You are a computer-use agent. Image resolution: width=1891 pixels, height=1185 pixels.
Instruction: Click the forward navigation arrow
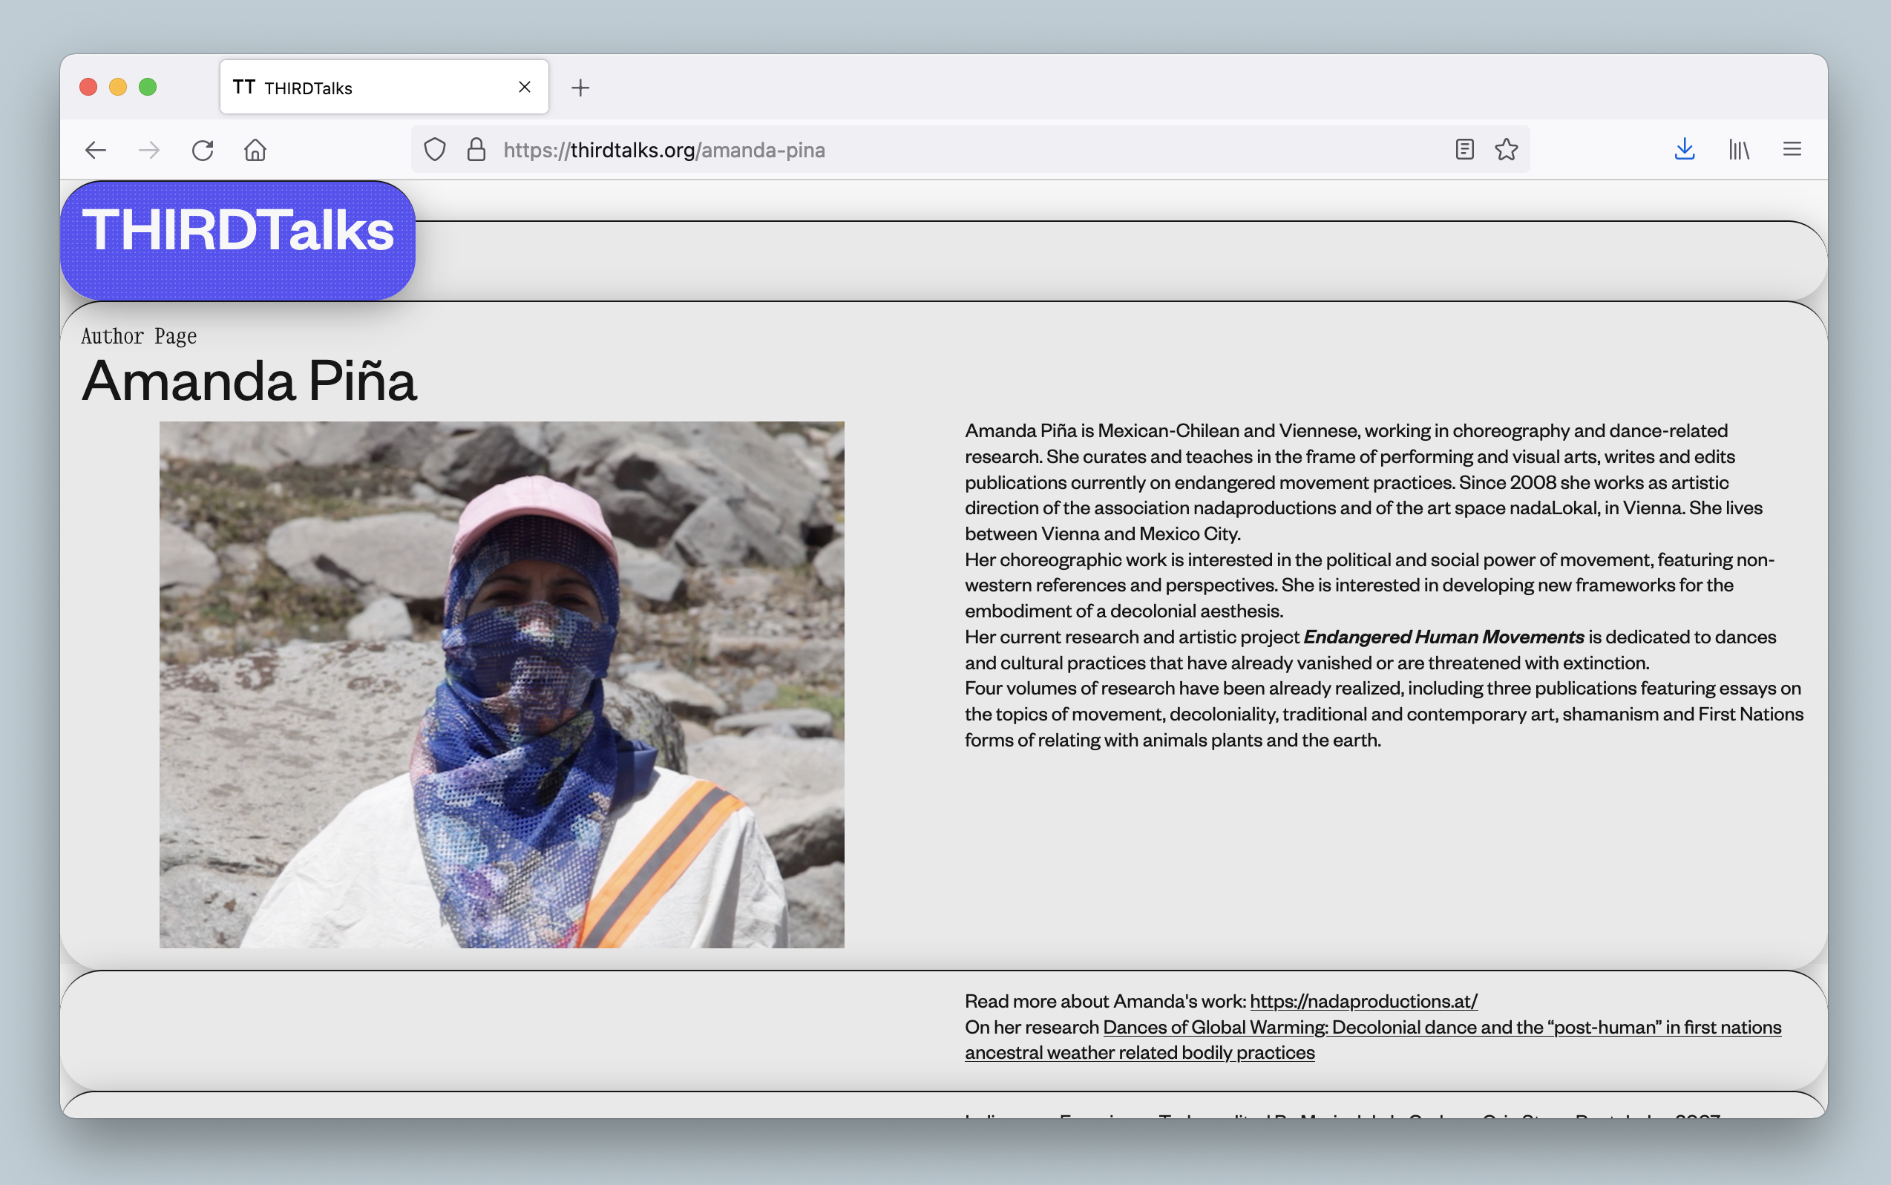(149, 150)
